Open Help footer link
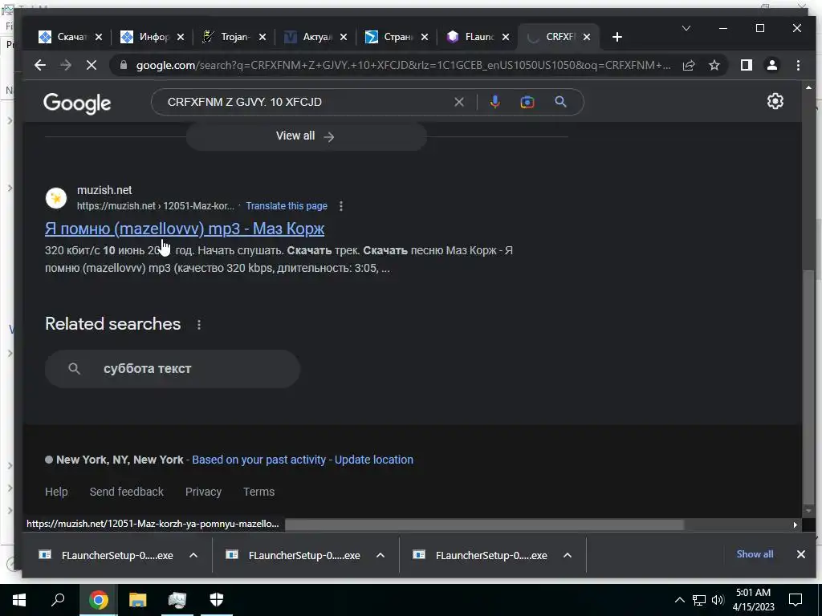 click(56, 492)
